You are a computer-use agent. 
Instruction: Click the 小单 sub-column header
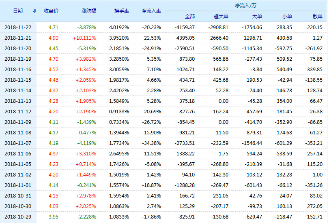point(287,17)
